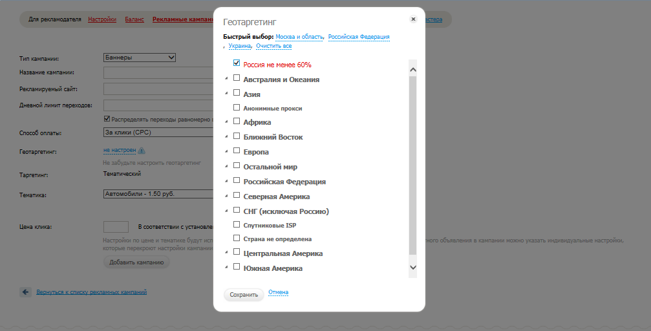Image resolution: width=651 pixels, height=331 pixels.
Task: Select quick choice Москва и область
Action: 299,37
